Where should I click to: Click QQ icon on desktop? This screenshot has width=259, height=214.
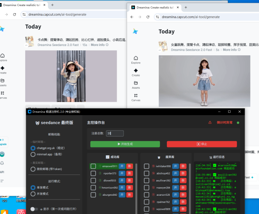coord(4,198)
